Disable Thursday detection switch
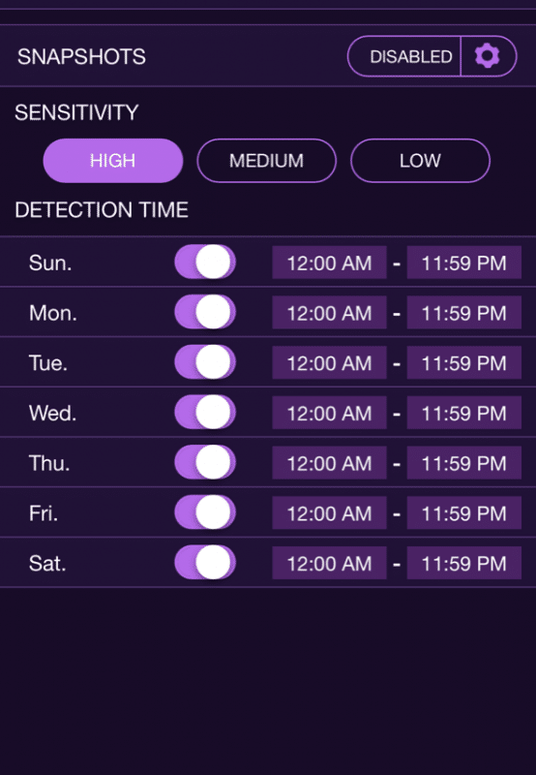This screenshot has height=775, width=536. pyautogui.click(x=205, y=463)
